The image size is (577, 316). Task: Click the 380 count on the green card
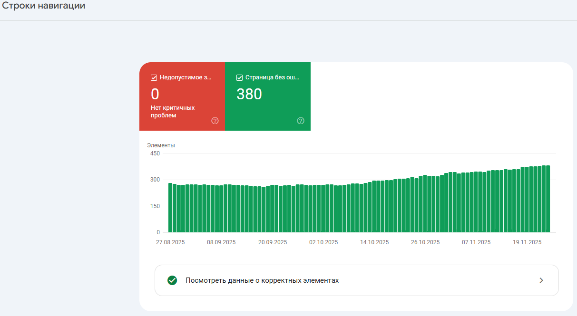coord(249,94)
